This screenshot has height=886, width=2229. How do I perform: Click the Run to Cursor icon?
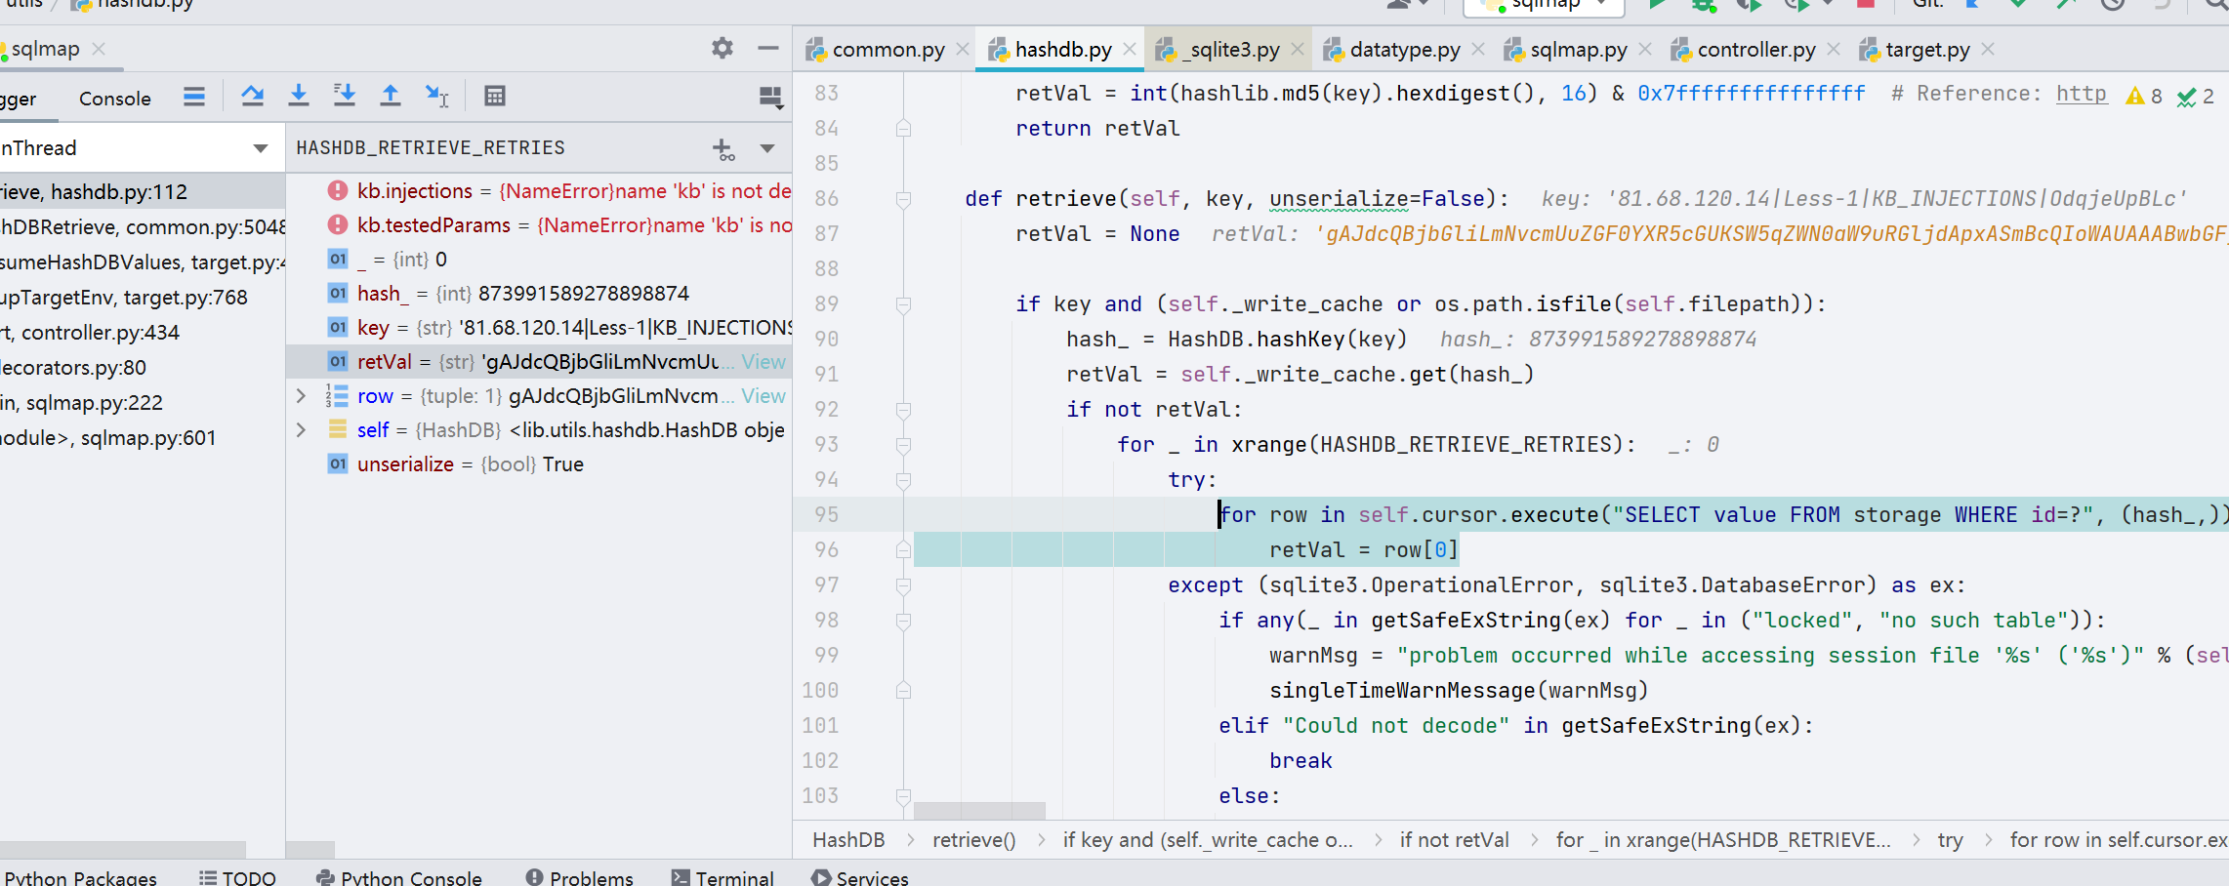click(436, 96)
